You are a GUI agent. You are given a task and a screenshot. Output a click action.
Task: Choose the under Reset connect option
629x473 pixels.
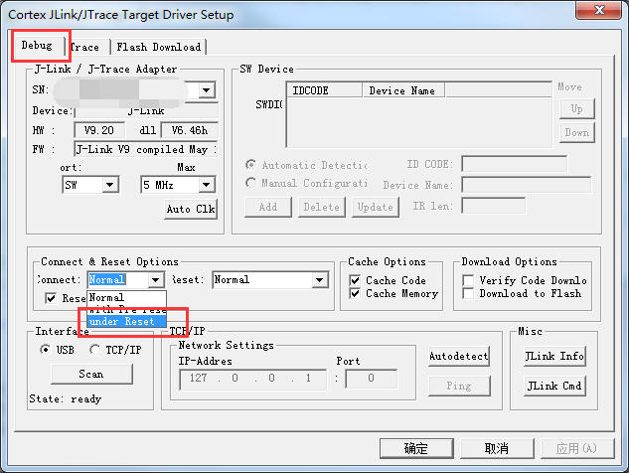point(126,321)
